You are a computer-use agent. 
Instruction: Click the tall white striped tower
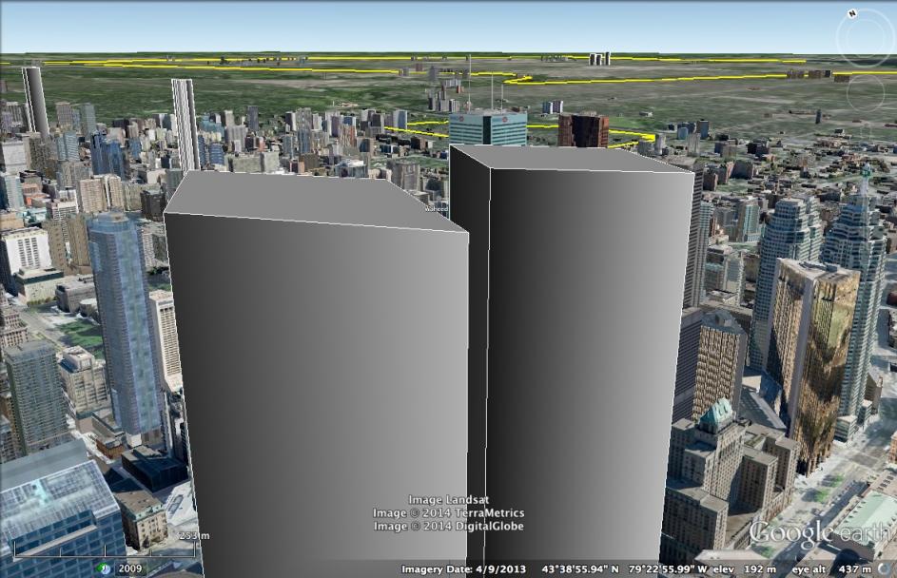point(185,124)
